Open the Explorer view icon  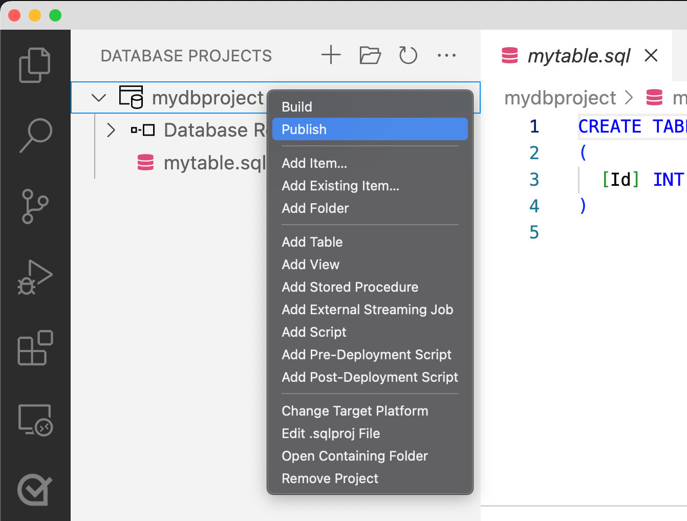pyautogui.click(x=35, y=64)
